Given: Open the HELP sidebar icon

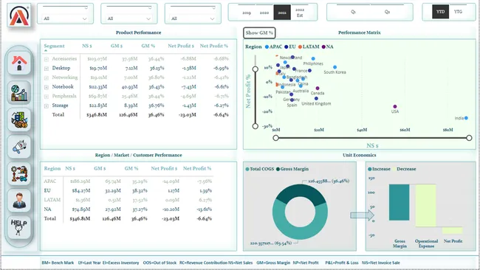Looking at the screenshot, I should tap(19, 227).
